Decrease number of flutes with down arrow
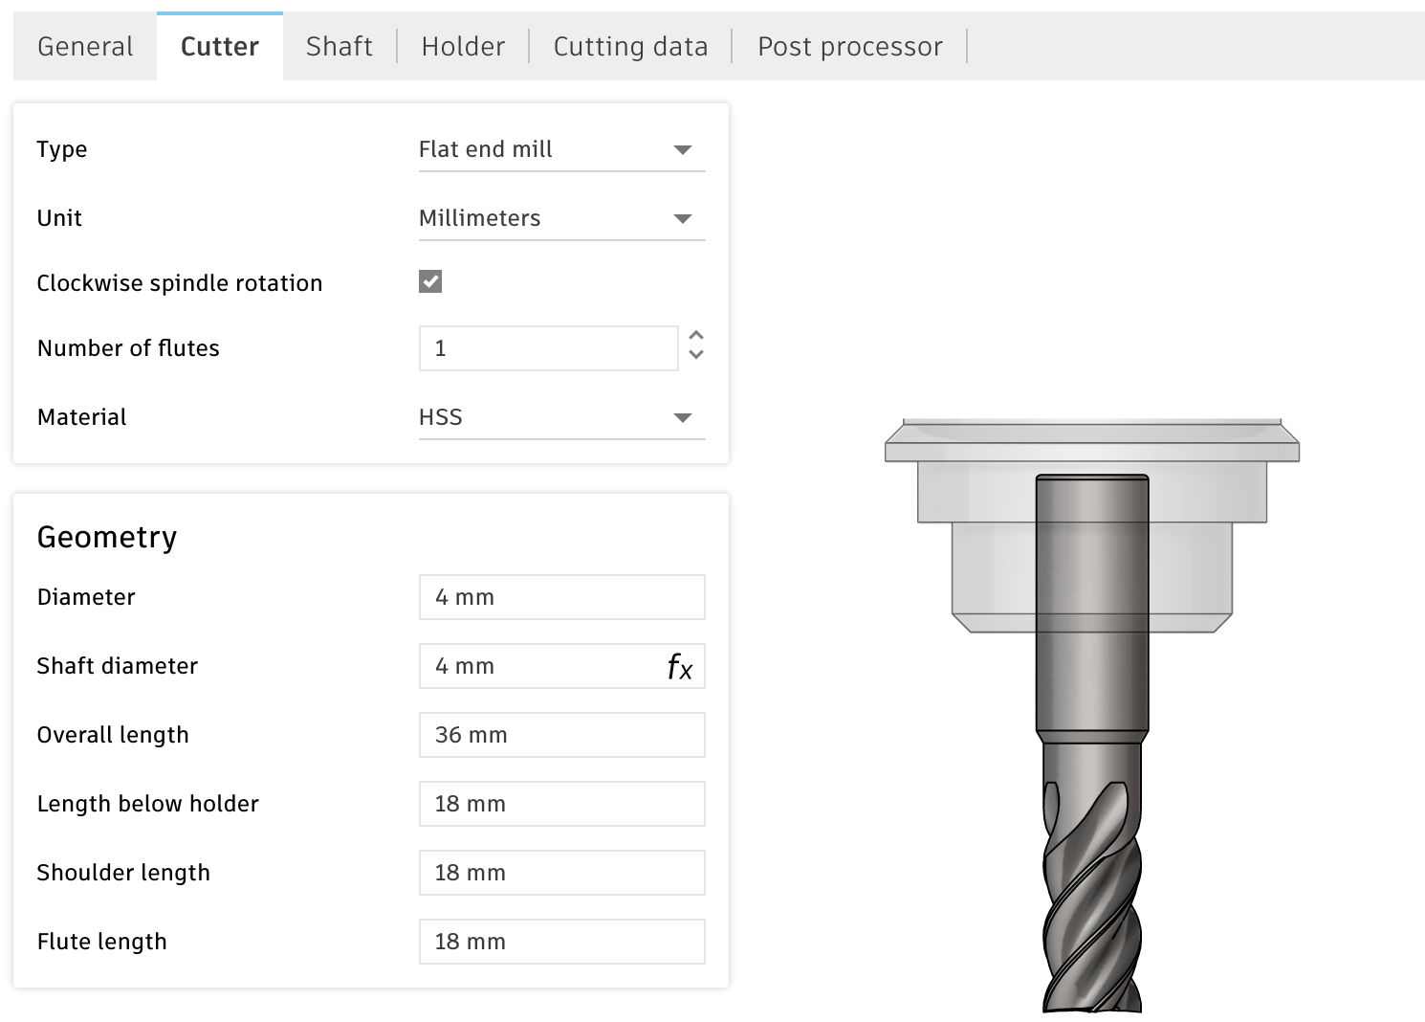Viewport: 1425px width, 1022px height. pos(696,355)
